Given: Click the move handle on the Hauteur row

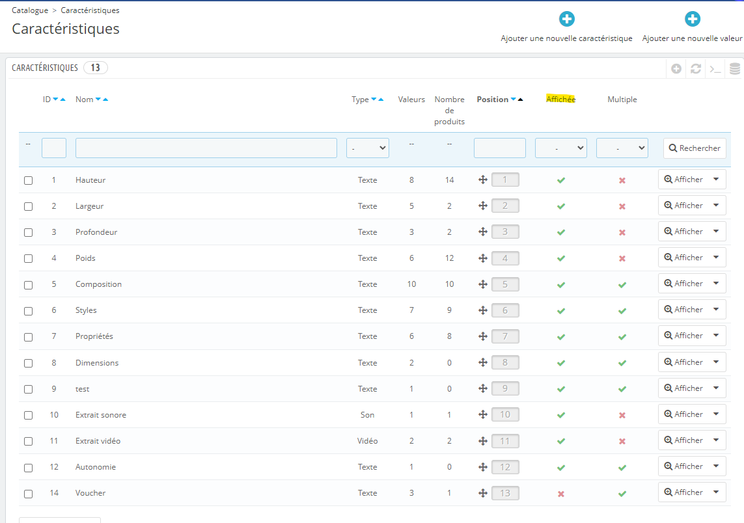Looking at the screenshot, I should pos(482,180).
